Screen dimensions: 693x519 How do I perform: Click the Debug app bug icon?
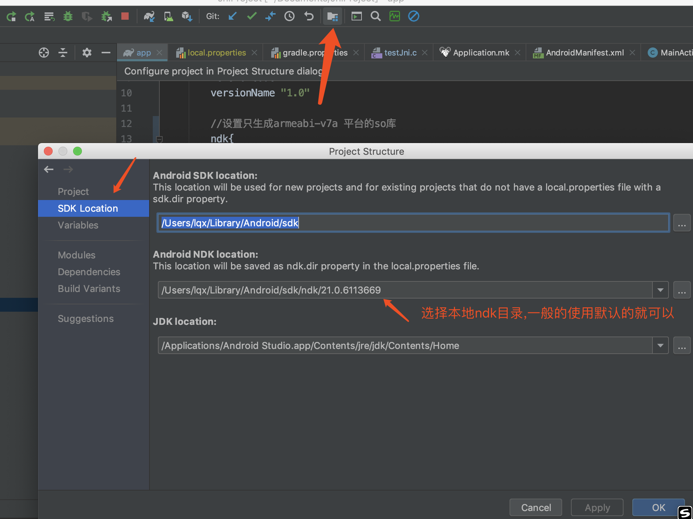pyautogui.click(x=68, y=16)
